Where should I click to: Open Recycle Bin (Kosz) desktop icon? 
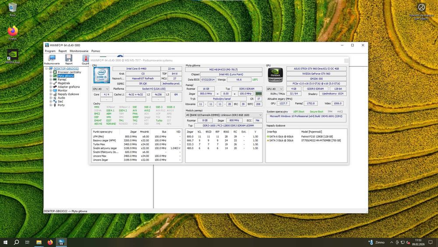(13, 10)
